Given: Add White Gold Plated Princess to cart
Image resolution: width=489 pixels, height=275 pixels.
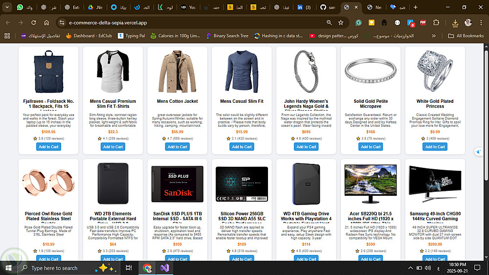Looking at the screenshot, I should pyautogui.click(x=435, y=147).
